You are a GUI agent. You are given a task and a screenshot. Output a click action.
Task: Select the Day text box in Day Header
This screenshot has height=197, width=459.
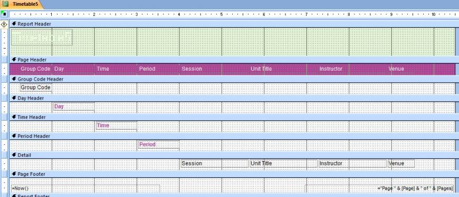pos(74,107)
